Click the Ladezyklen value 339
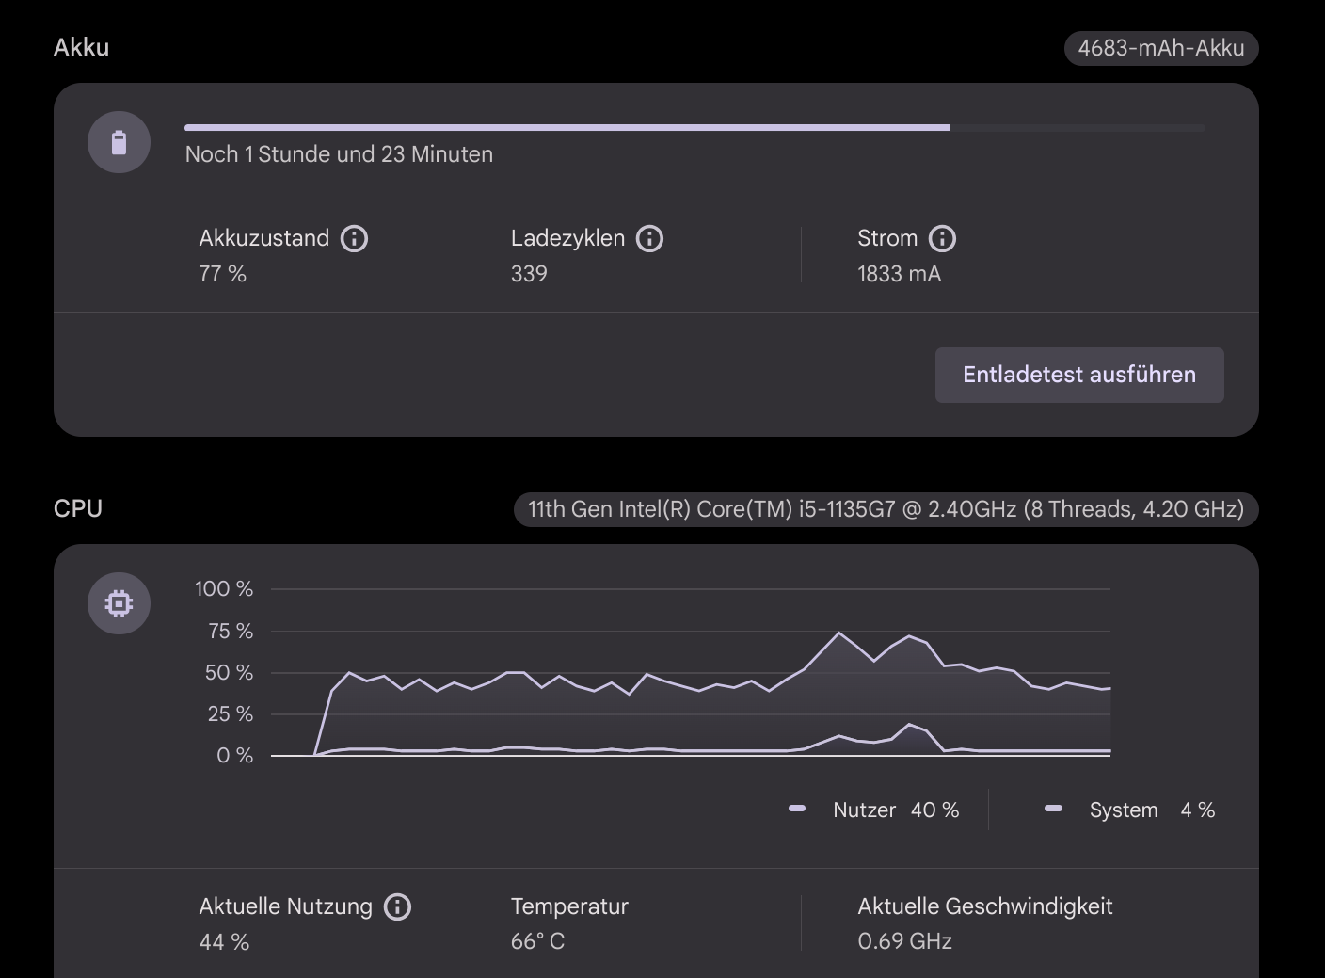This screenshot has height=978, width=1325. point(529,274)
